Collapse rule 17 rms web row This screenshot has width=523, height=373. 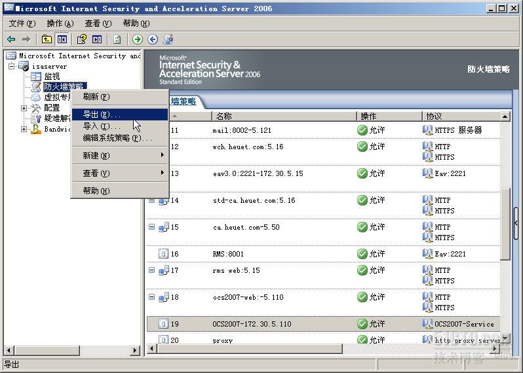pos(152,270)
